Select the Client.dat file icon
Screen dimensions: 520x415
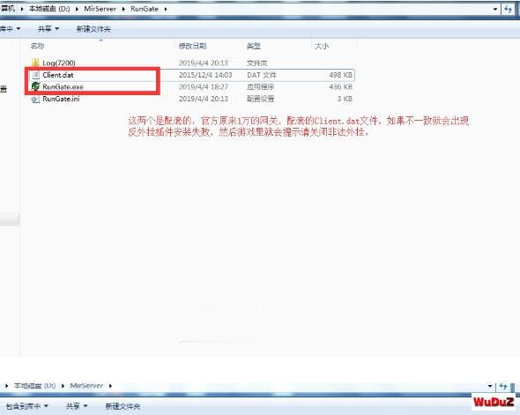pos(36,75)
